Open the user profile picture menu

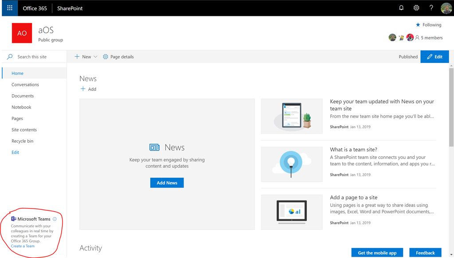[446, 8]
